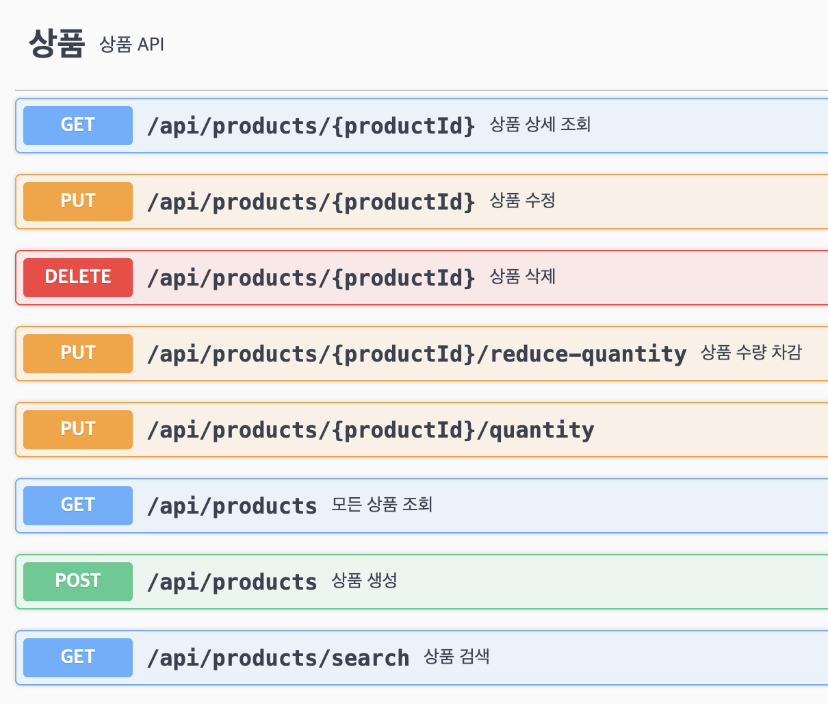
Task: Expand the DELETE /api/products/{productId} path
Action: coord(311,278)
